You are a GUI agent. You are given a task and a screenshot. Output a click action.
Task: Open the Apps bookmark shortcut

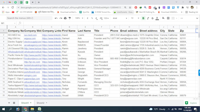[6, 12]
